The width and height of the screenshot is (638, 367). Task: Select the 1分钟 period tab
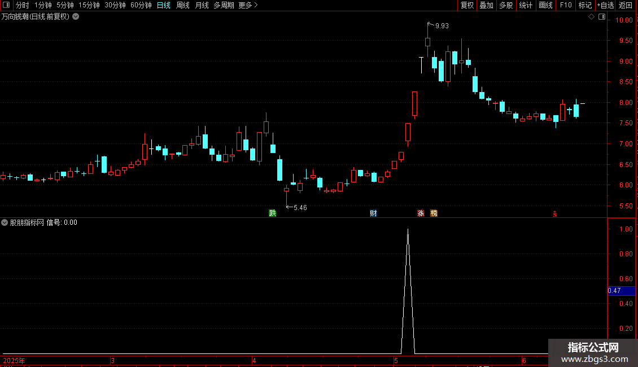click(x=43, y=5)
